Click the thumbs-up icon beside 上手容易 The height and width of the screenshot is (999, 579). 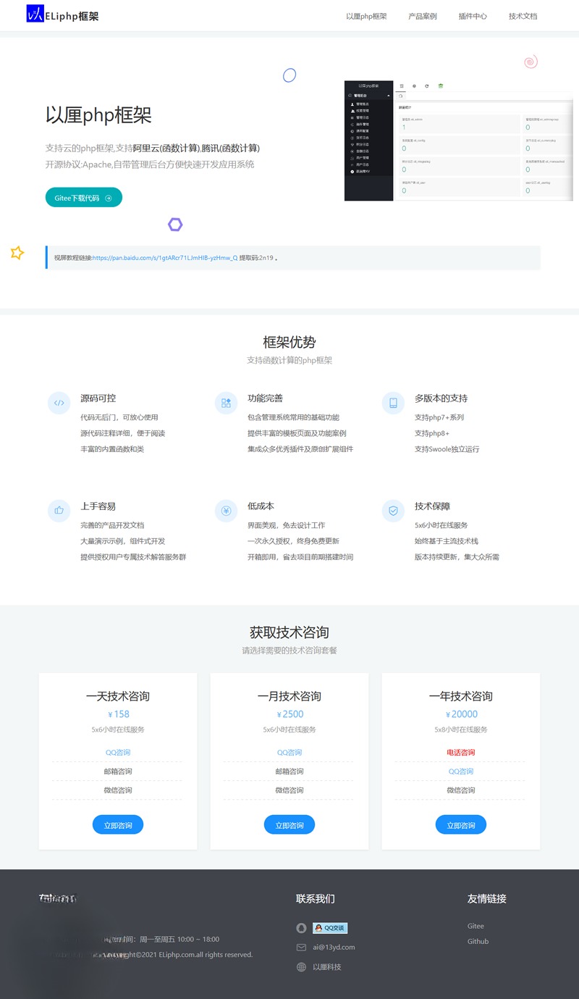tap(59, 511)
